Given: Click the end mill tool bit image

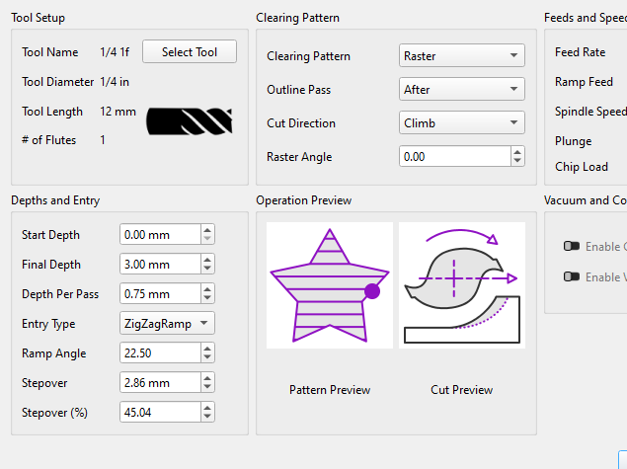Looking at the screenshot, I should pyautogui.click(x=190, y=121).
